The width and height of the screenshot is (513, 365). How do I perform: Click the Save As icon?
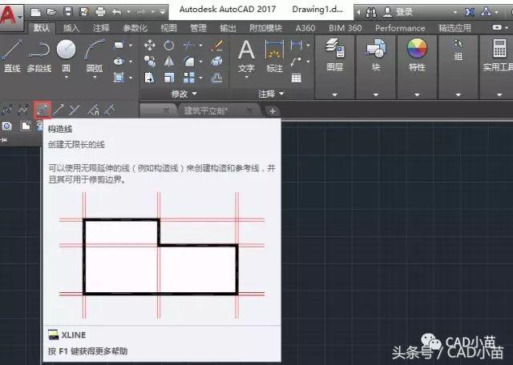84,13
